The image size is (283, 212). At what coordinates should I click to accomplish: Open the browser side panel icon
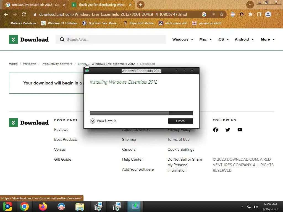point(259,14)
